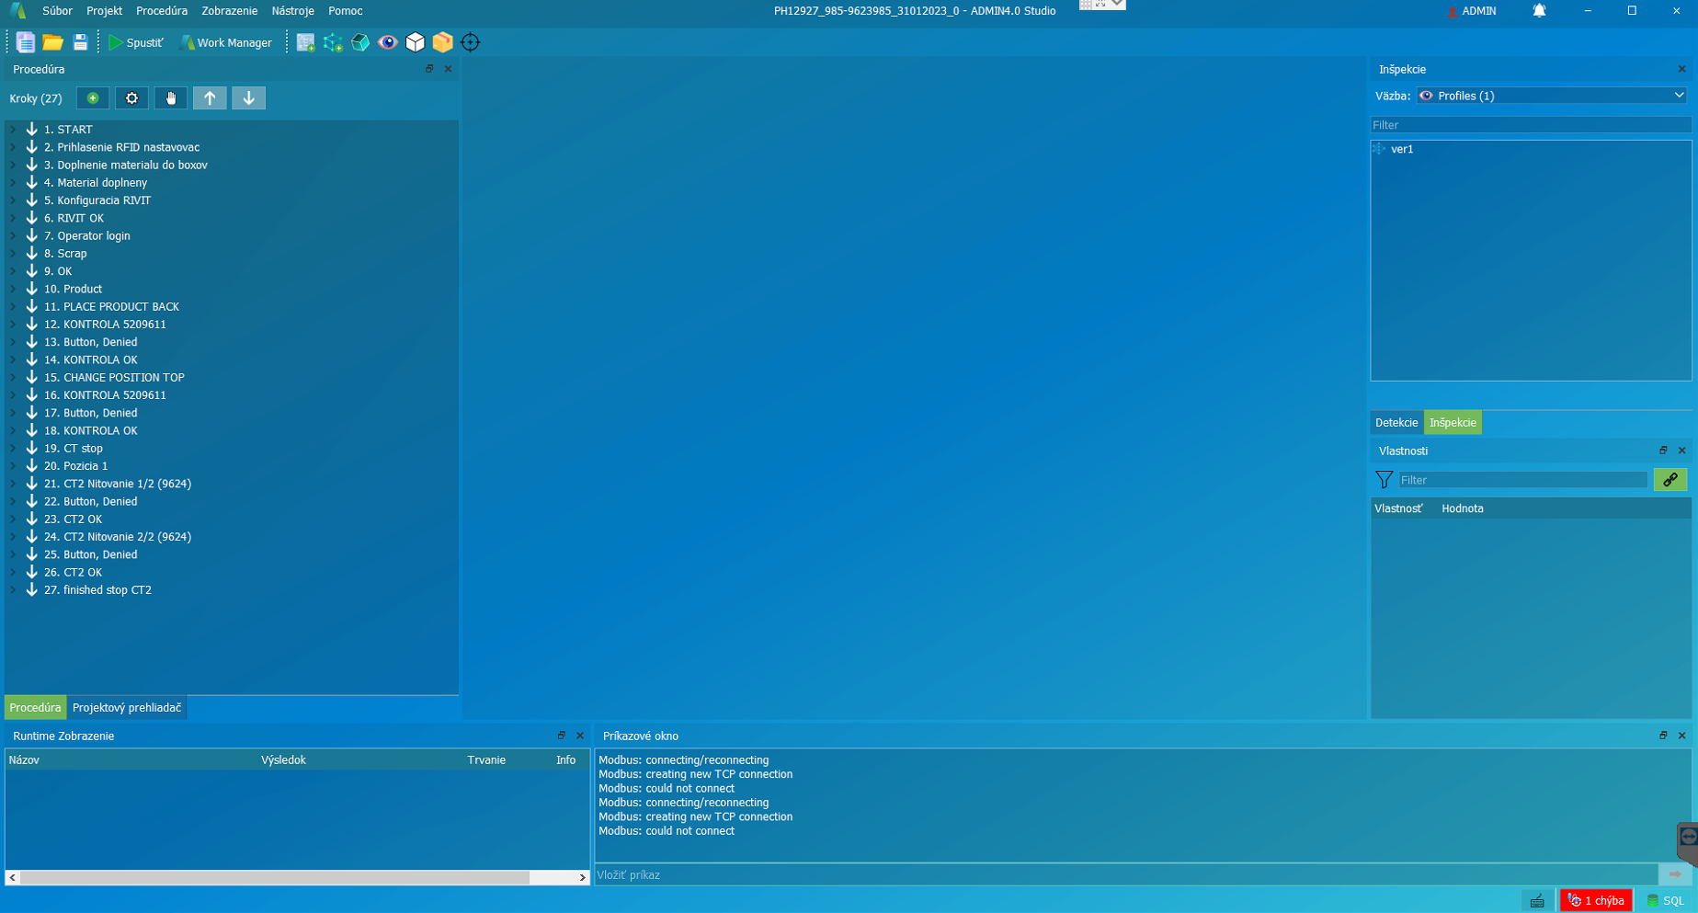Screen dimensions: 1698x913
Task: Expand step 21. CT2 Nitovanie 1/2 (9624)
Action: 13,484
